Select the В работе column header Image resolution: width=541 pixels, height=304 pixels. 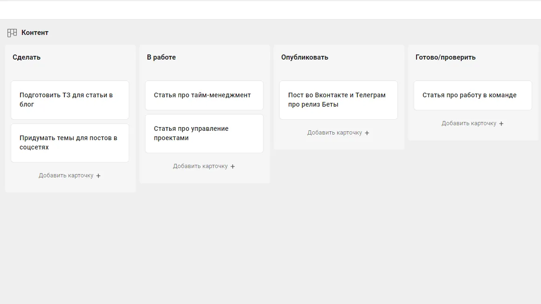[x=161, y=57]
